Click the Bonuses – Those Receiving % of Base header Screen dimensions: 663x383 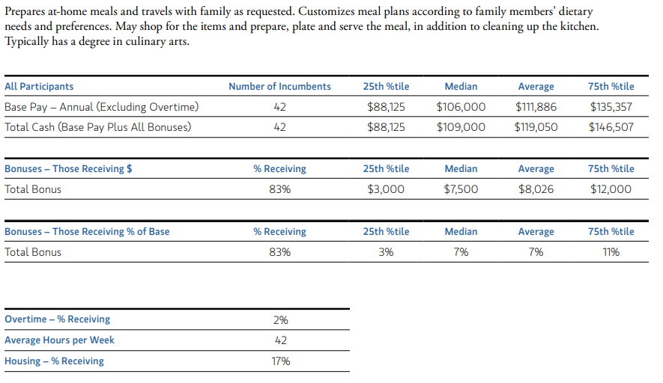(87, 232)
